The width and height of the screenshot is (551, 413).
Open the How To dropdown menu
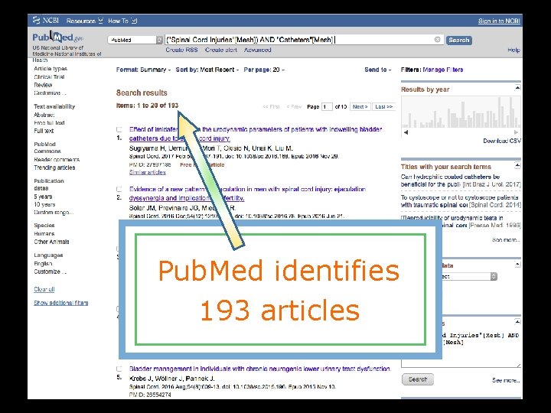[x=122, y=21]
